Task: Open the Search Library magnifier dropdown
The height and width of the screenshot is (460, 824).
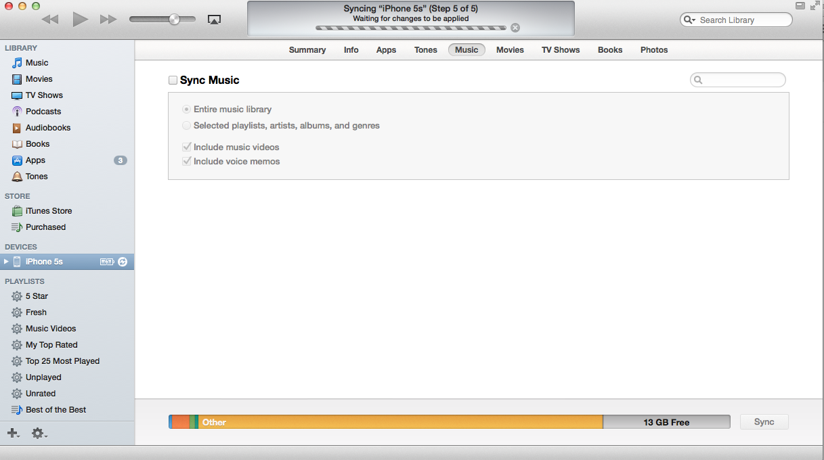Action: pyautogui.click(x=690, y=20)
